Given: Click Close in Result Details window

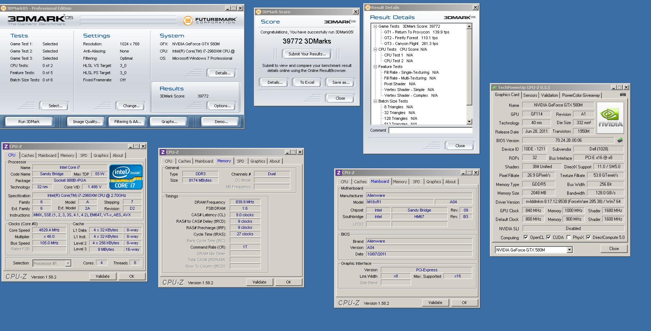Looking at the screenshot, I should (x=460, y=146).
